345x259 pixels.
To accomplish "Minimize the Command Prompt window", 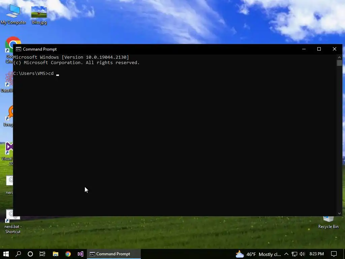I will tap(304, 49).
